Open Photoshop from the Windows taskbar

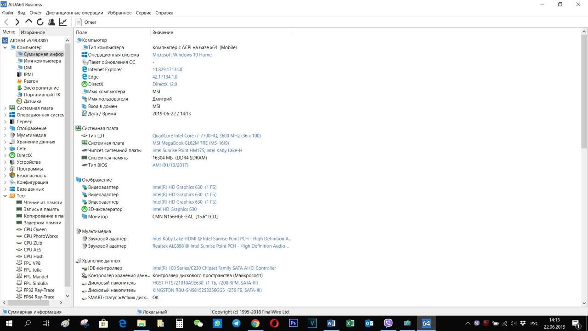[293, 323]
